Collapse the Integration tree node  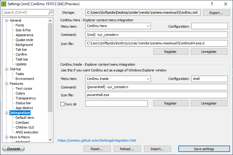coord(6,113)
